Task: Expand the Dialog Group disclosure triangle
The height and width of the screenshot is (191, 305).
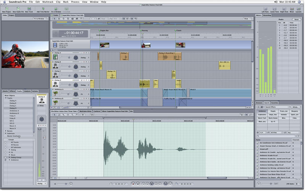Action: pos(9,158)
